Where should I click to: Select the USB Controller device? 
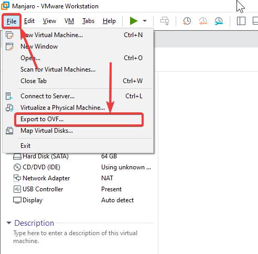click(x=43, y=189)
